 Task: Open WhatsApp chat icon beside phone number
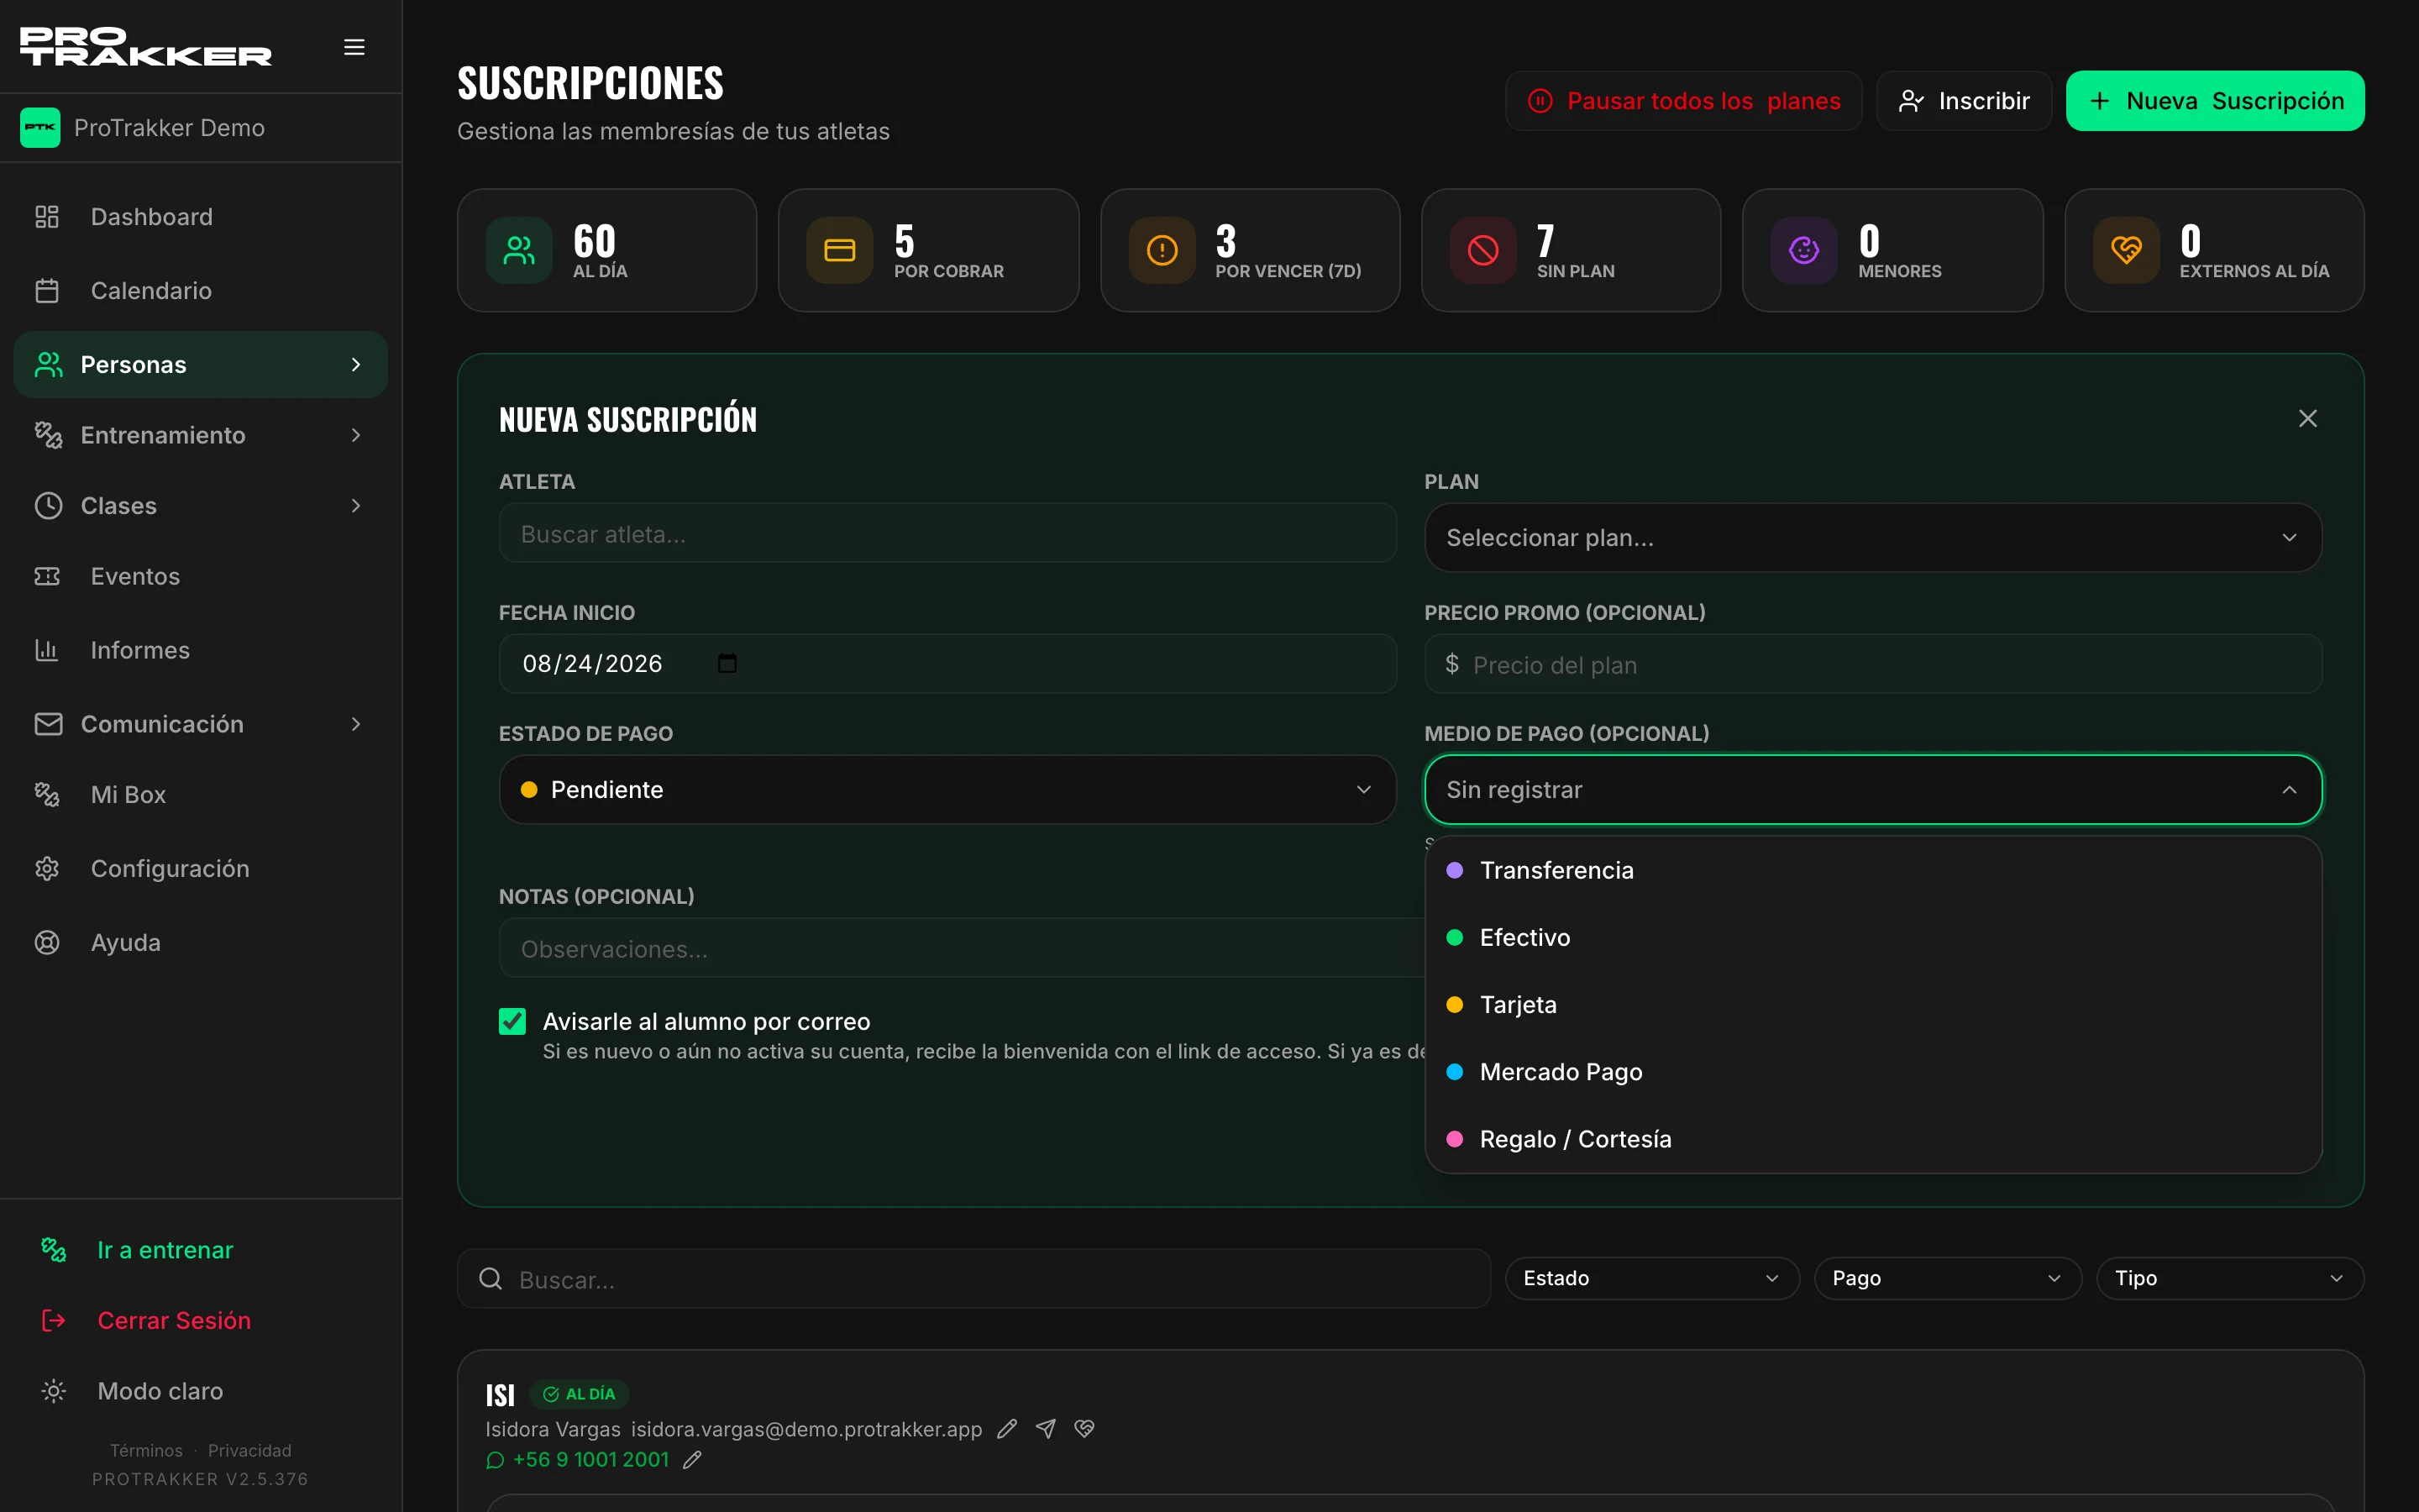pos(495,1460)
